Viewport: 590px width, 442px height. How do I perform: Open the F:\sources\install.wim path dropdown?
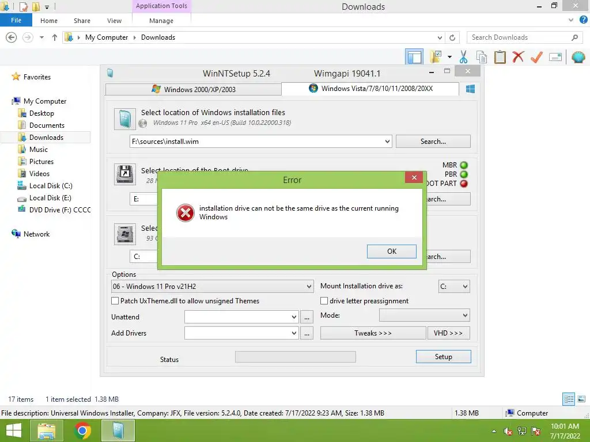click(387, 142)
